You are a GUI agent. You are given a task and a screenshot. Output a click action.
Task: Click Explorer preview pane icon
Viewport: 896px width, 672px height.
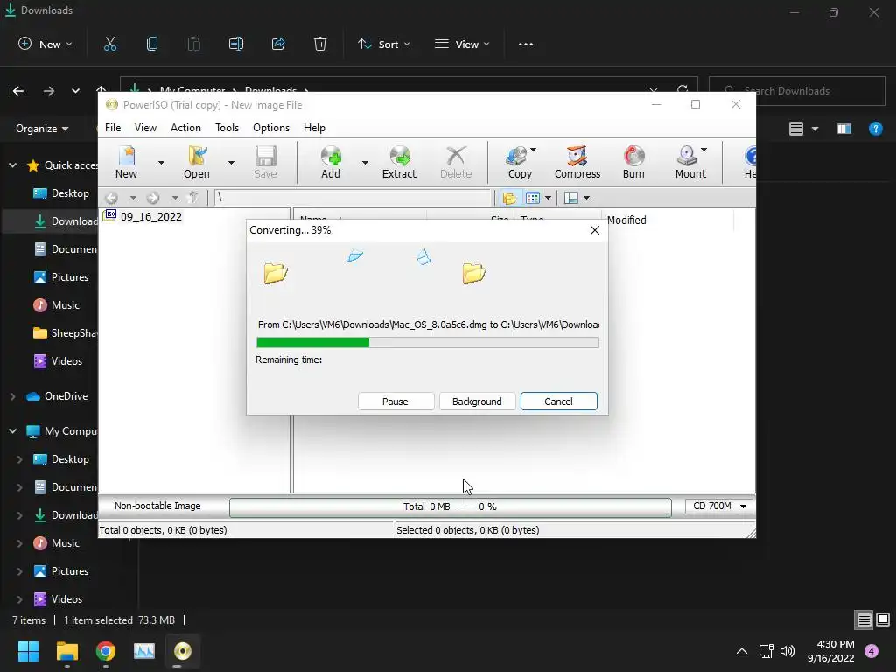click(x=844, y=129)
